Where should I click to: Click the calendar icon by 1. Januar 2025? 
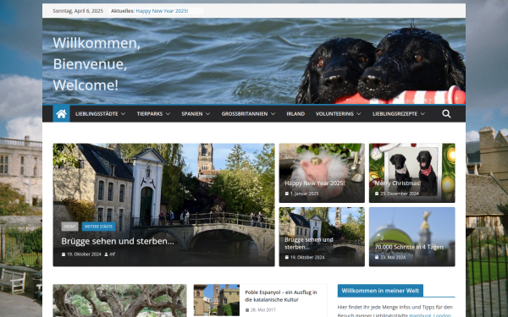coord(287,194)
